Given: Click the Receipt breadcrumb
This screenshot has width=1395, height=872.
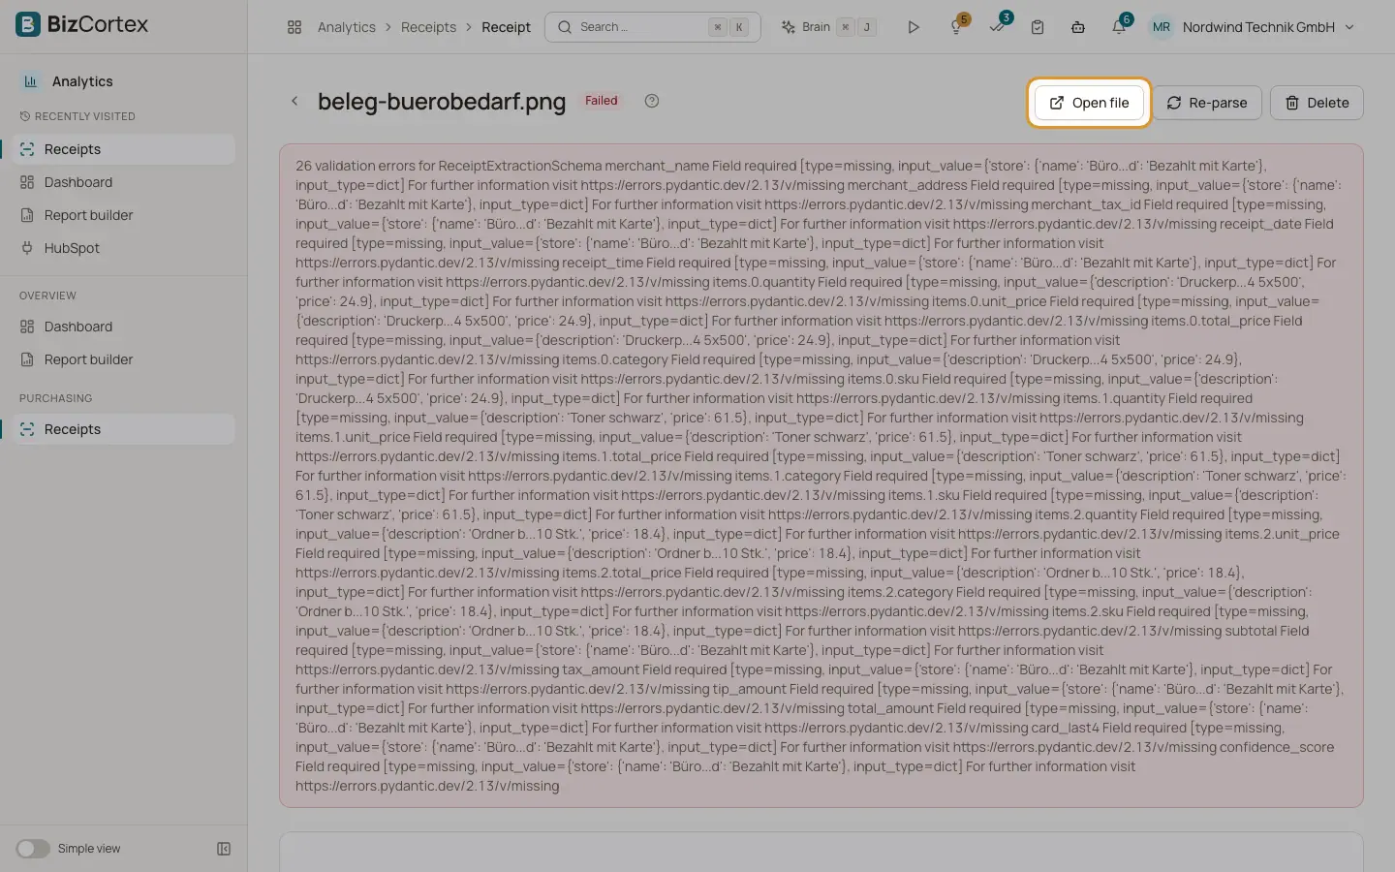Looking at the screenshot, I should coord(506,27).
